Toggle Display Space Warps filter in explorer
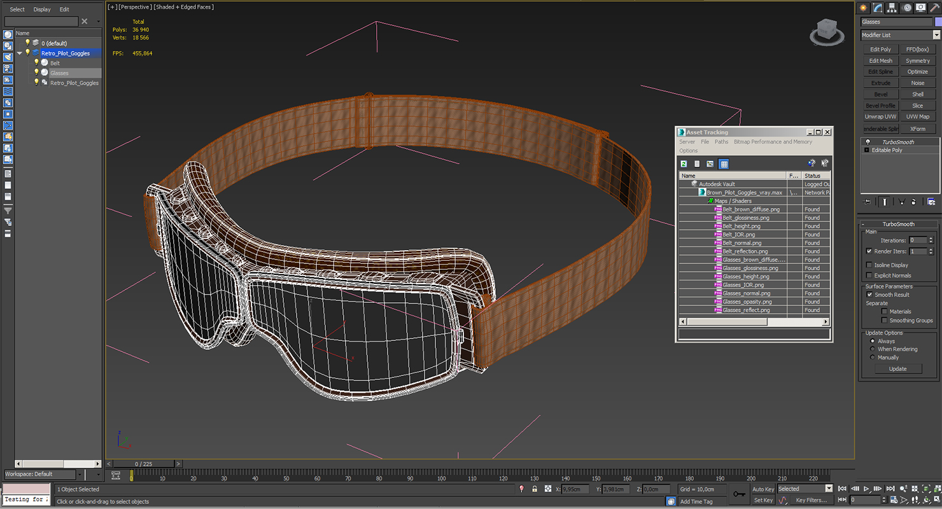This screenshot has width=942, height=509. point(8,92)
